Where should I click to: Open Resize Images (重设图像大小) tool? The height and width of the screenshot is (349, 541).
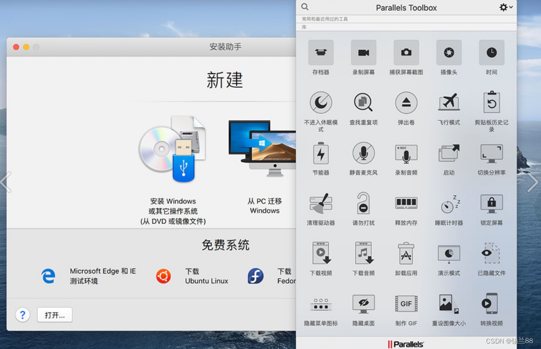(x=449, y=304)
